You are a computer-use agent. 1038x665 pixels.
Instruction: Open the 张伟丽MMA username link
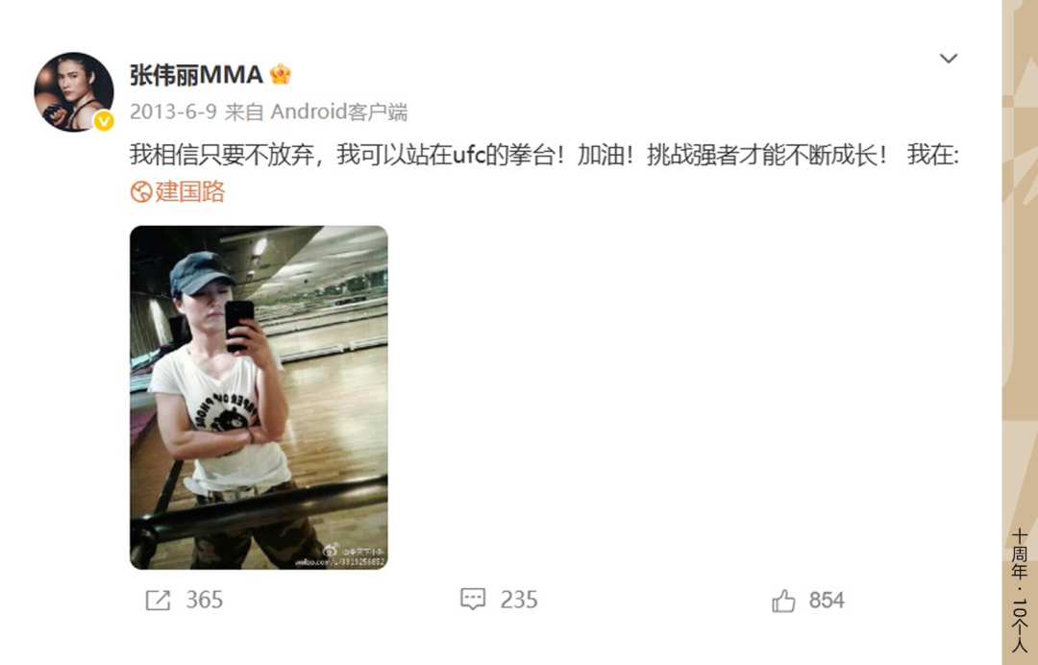point(196,75)
